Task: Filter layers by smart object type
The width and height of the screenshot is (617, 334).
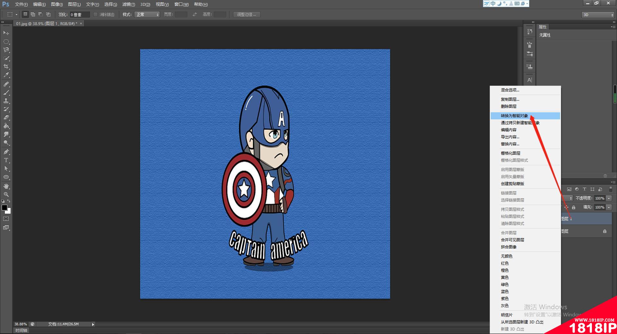Action: click(600, 189)
